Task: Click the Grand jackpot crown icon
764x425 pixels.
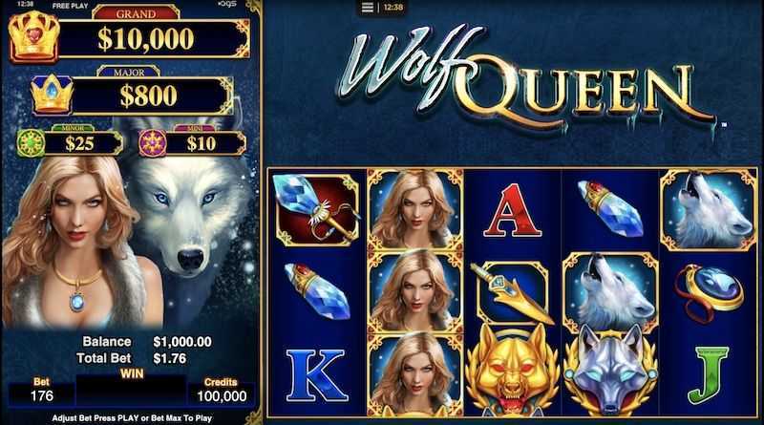Action: coord(33,37)
